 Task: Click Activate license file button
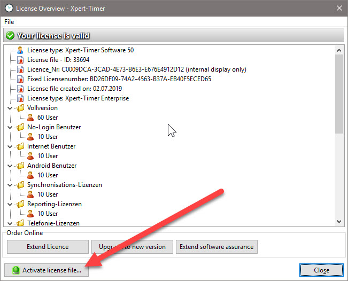[x=47, y=270]
